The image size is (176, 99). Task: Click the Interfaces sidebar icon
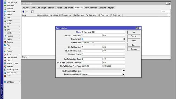click(x=5, y=5)
